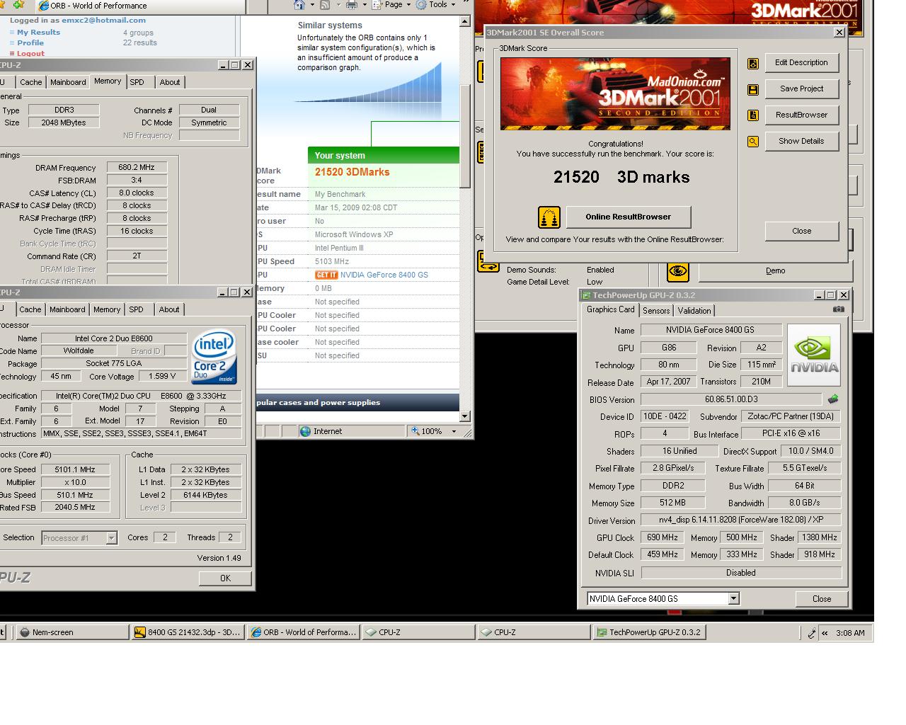Viewport: 906px width, 725px height.
Task: Click the DRAM Frequency 680.2 MHz value
Action: click(x=137, y=168)
